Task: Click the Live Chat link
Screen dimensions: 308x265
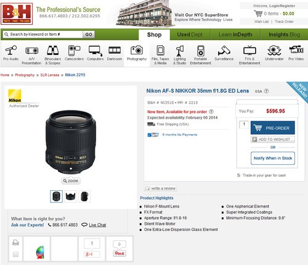Action: coord(97,225)
